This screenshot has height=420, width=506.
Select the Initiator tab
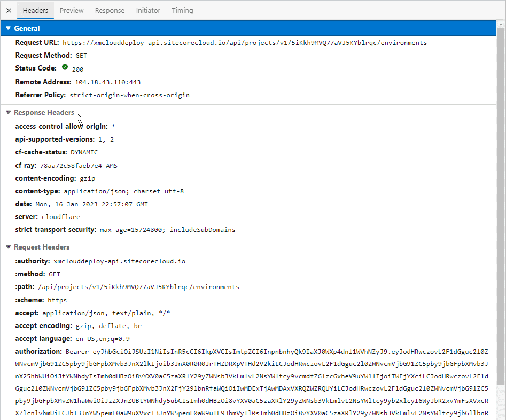148,10
